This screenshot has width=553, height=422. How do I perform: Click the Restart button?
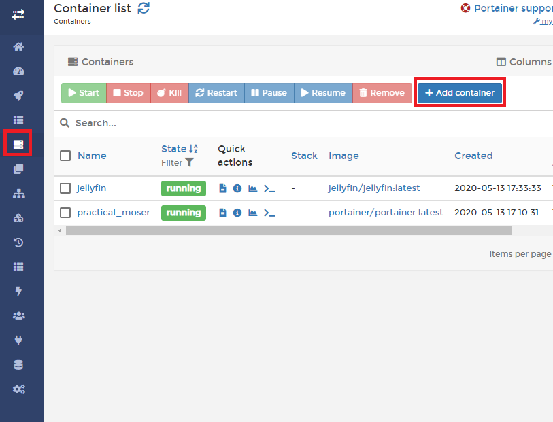pyautogui.click(x=216, y=93)
